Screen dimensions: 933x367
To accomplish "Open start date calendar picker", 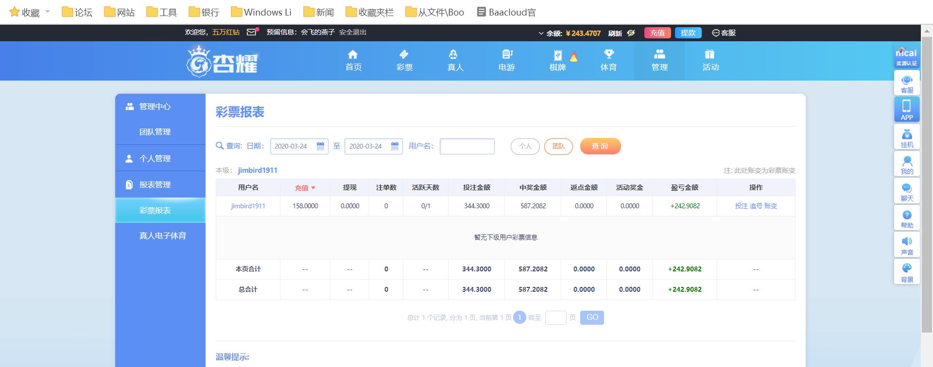I will coord(320,146).
